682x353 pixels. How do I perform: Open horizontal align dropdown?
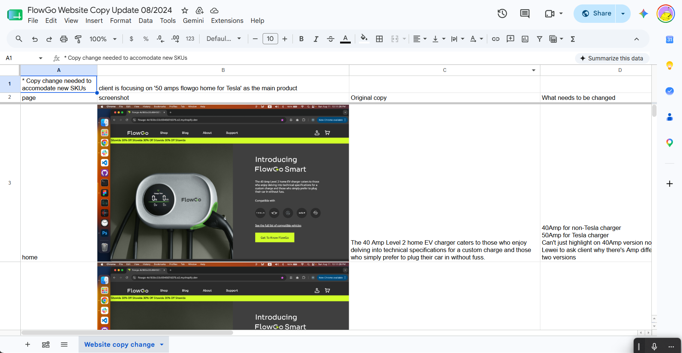[x=420, y=39]
